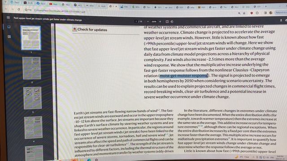The width and height of the screenshot is (287, 161).
Task: Click the Check for updates button
Action: point(90,30)
